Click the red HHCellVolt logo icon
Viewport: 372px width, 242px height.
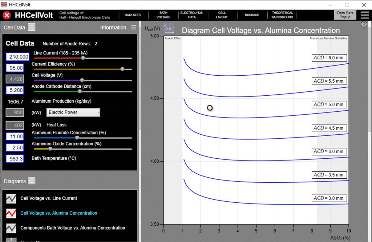coord(6,15)
